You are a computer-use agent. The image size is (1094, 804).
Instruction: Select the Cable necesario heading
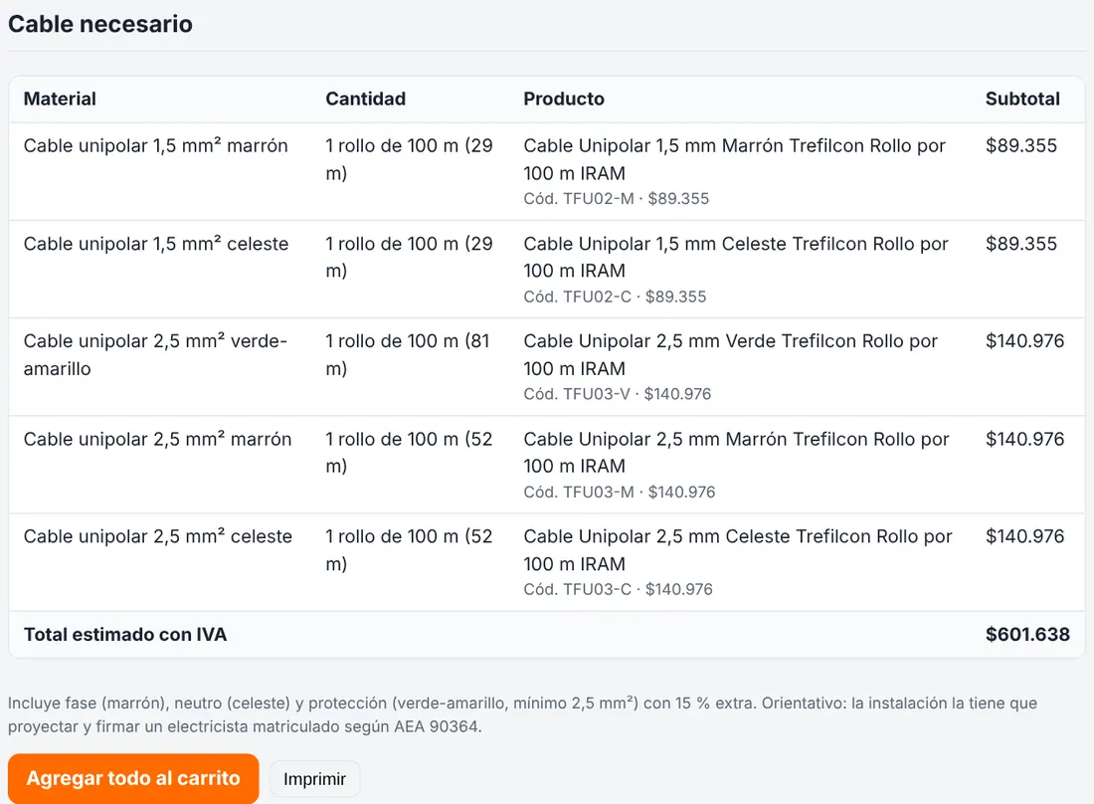[x=100, y=24]
